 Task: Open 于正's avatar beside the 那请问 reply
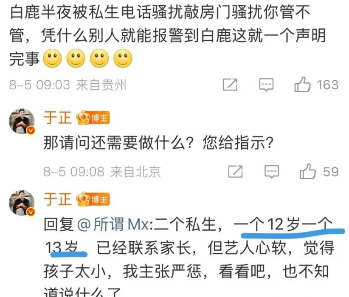22,122
